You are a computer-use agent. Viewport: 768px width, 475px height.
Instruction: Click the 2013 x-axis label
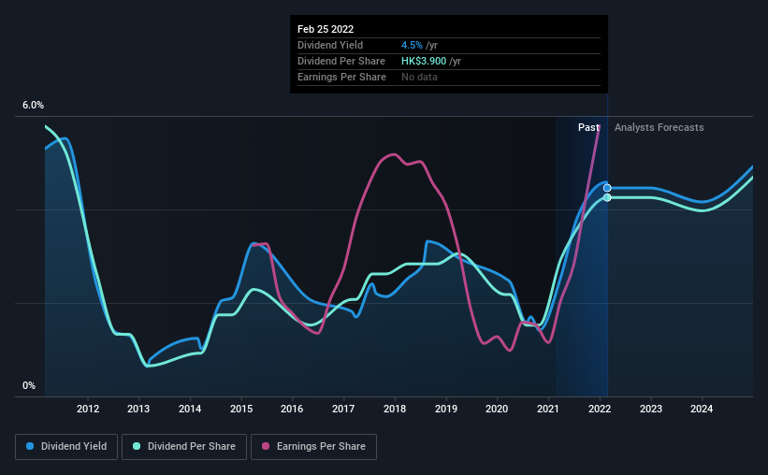click(138, 409)
